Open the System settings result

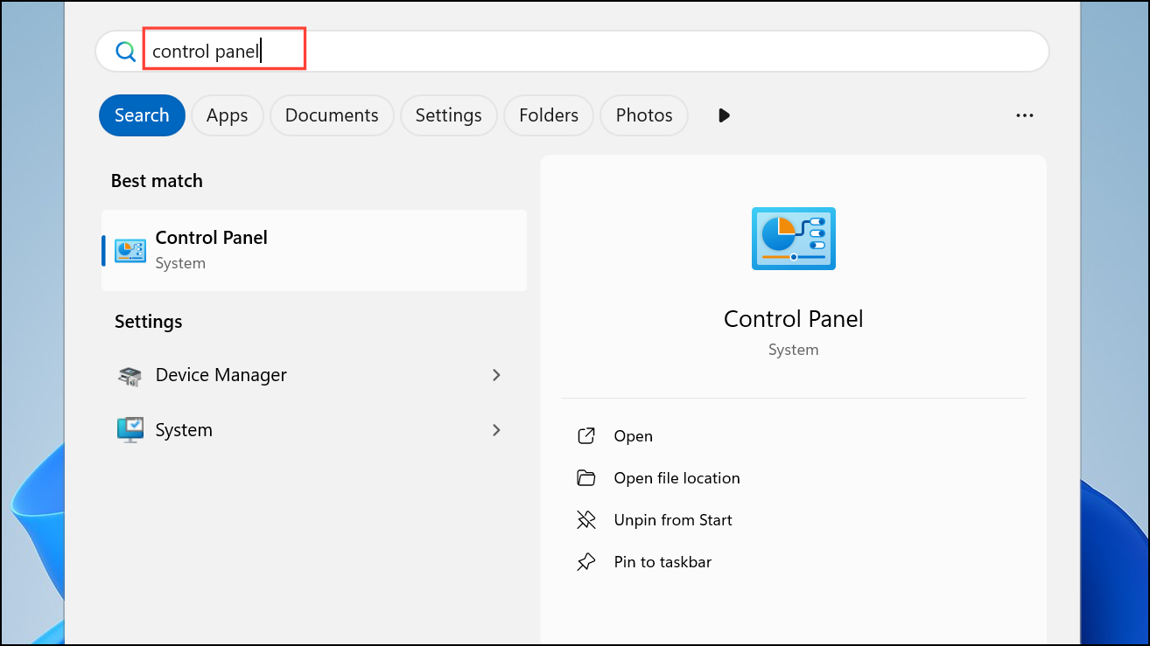coord(314,430)
